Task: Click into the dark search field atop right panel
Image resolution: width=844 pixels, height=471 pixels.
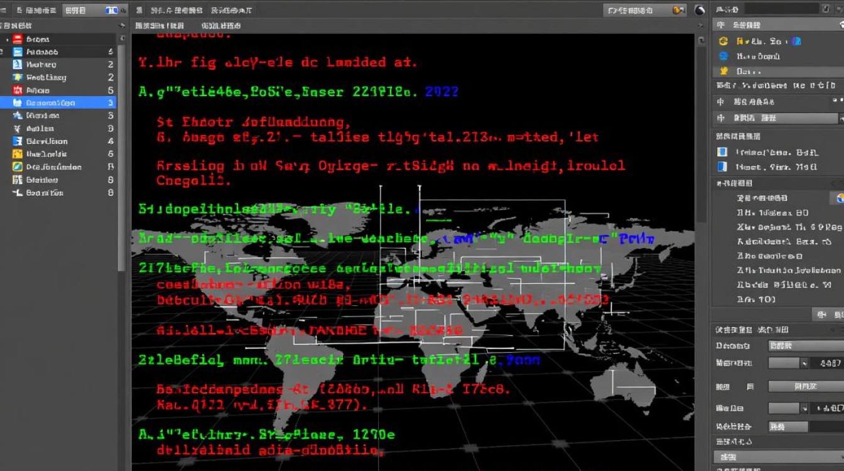Action: (x=782, y=9)
